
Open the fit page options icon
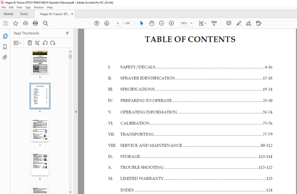201,23
